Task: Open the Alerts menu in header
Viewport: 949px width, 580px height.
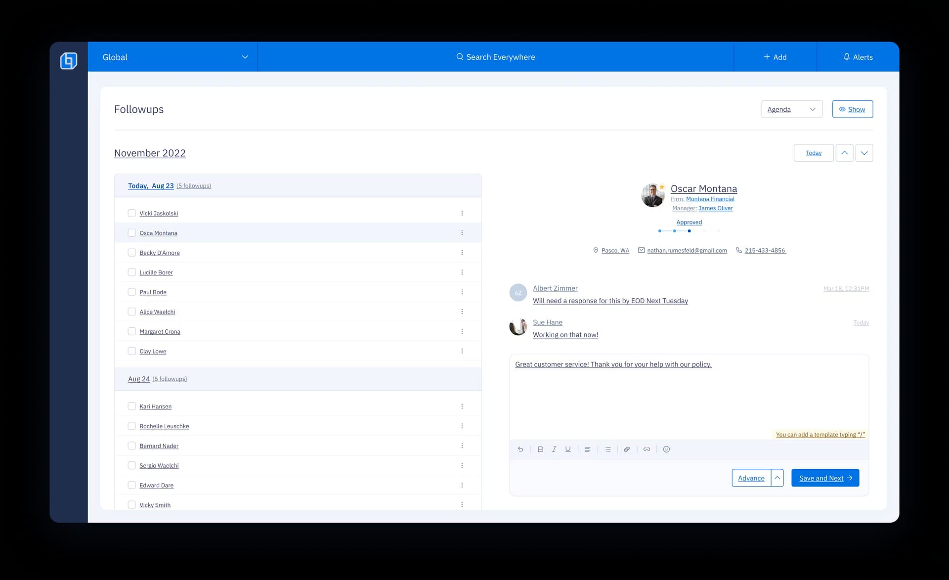Action: (858, 57)
